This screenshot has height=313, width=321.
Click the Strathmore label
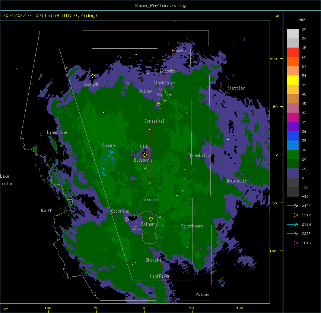(x=192, y=226)
